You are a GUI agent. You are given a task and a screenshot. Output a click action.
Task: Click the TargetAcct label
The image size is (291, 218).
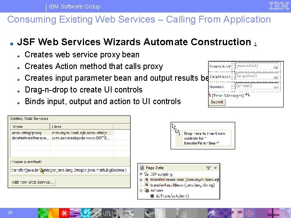220,76
